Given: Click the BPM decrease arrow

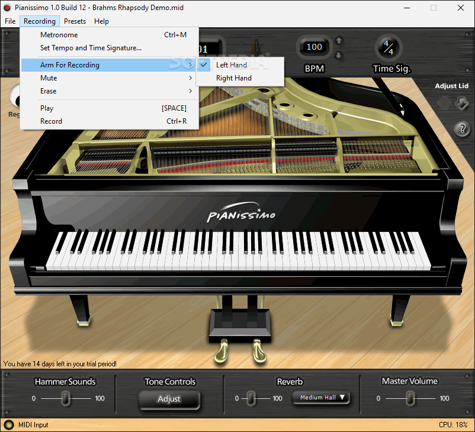Looking at the screenshot, I should coord(339,55).
